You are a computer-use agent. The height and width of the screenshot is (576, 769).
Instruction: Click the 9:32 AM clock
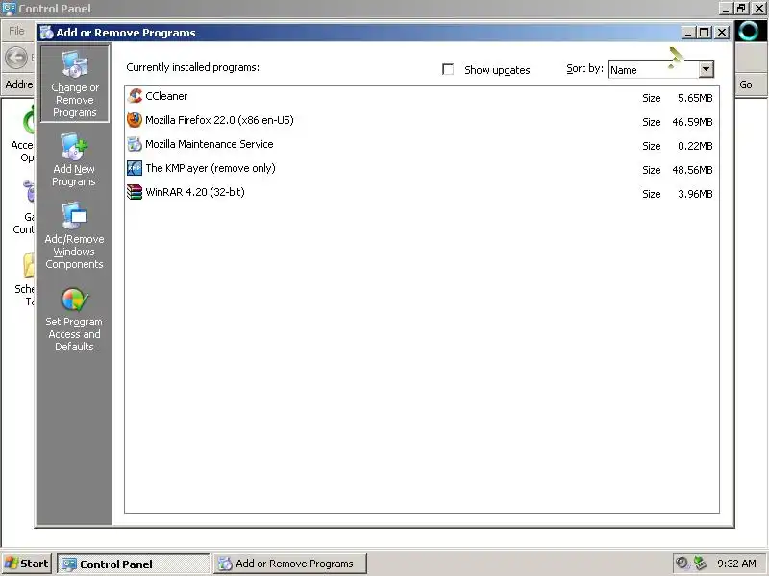(736, 564)
